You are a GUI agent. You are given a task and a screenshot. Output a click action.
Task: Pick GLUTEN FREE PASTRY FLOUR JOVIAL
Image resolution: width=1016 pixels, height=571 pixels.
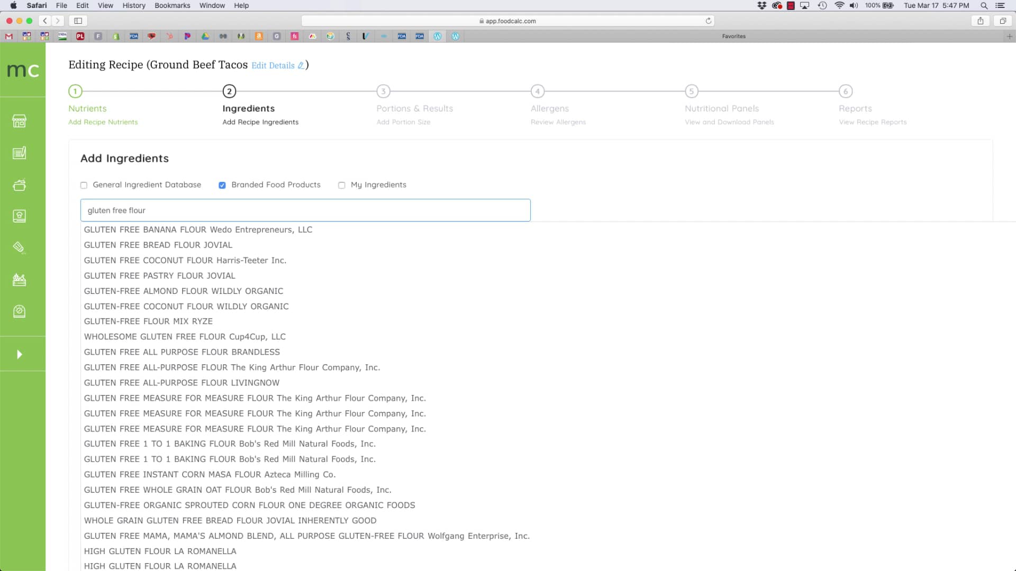click(159, 275)
